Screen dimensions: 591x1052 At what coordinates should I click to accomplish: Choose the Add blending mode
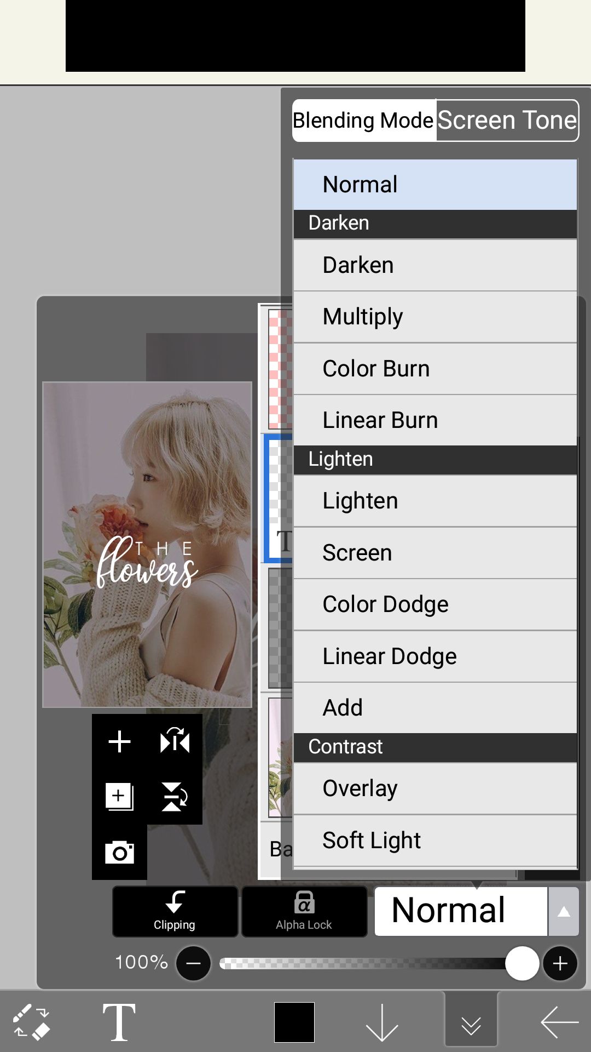[435, 708]
